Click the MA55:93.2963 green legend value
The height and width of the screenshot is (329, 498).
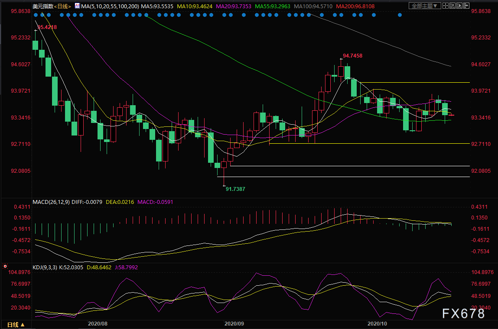coord(274,6)
